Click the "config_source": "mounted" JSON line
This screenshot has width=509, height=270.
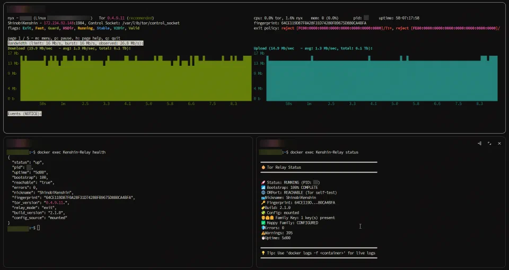(39, 217)
